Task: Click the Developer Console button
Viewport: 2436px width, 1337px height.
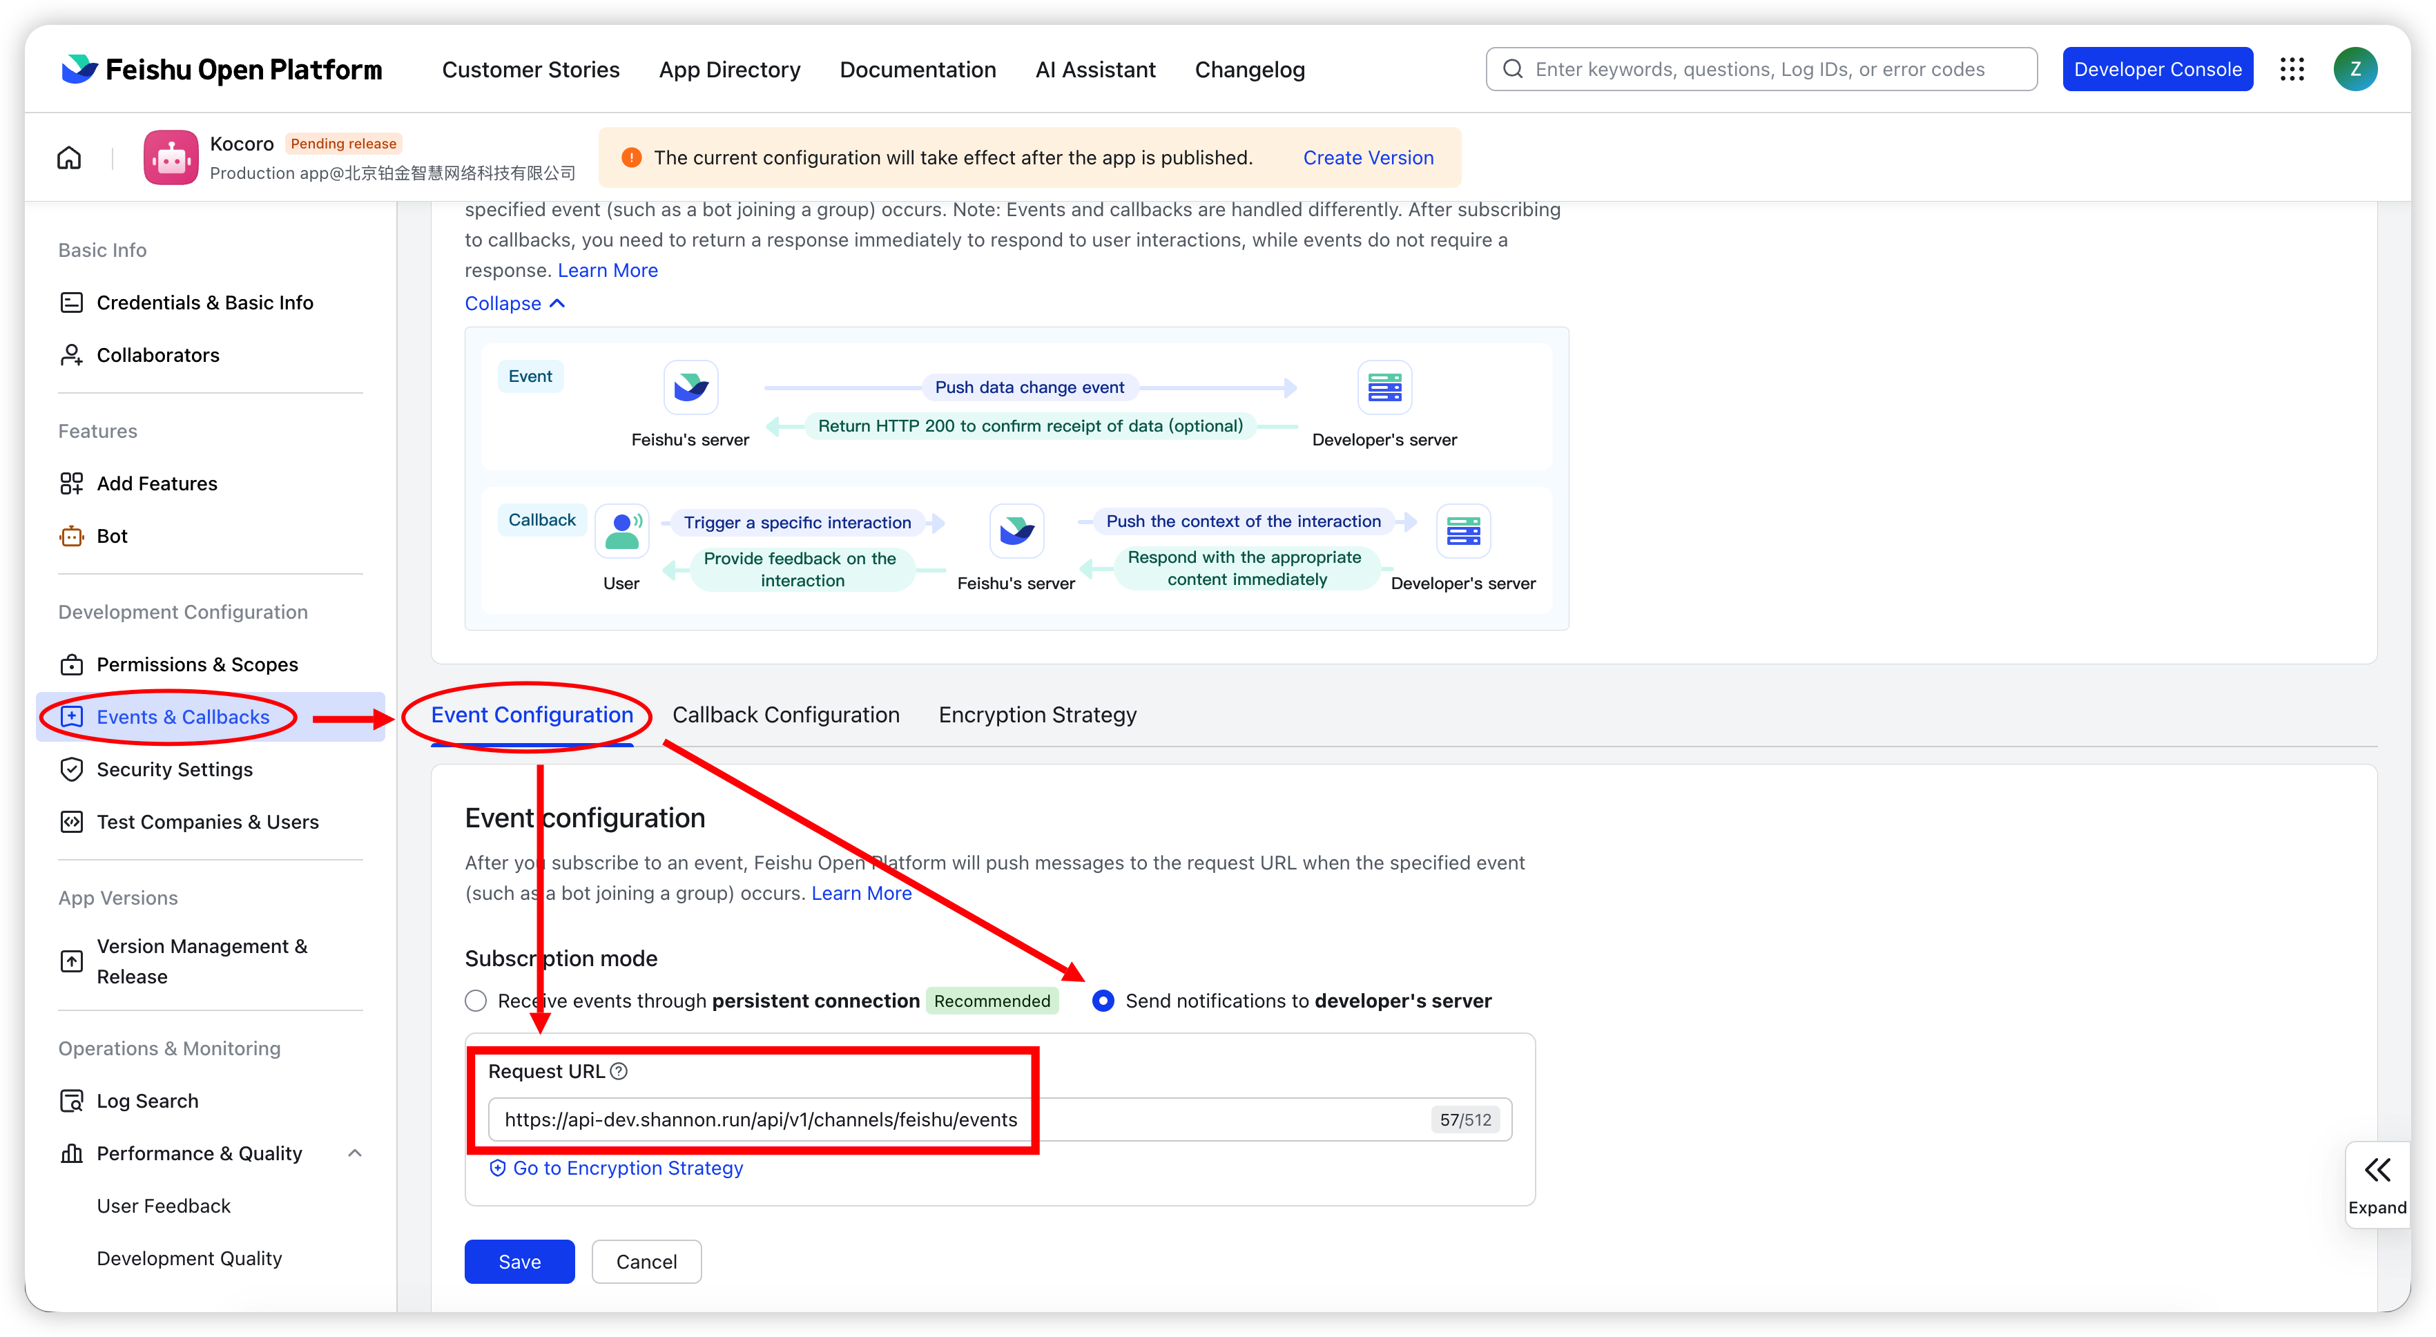Action: tap(2157, 69)
